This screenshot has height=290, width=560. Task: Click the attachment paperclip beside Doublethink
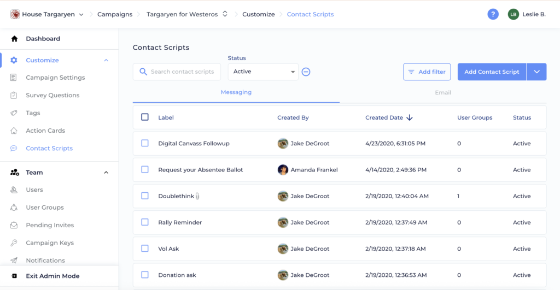[197, 196]
